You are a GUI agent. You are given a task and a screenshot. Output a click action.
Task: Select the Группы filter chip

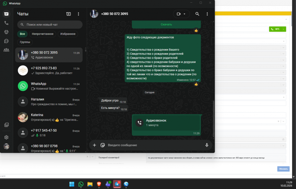25,42
